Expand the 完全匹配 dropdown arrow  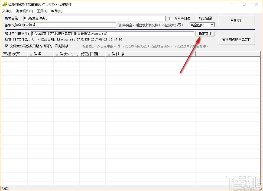pyautogui.click(x=212, y=25)
